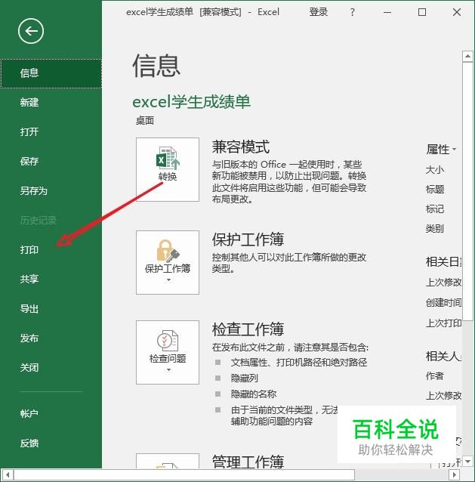Choose 关闭 to close workbook
This screenshot has width=475, height=482.
[x=51, y=368]
